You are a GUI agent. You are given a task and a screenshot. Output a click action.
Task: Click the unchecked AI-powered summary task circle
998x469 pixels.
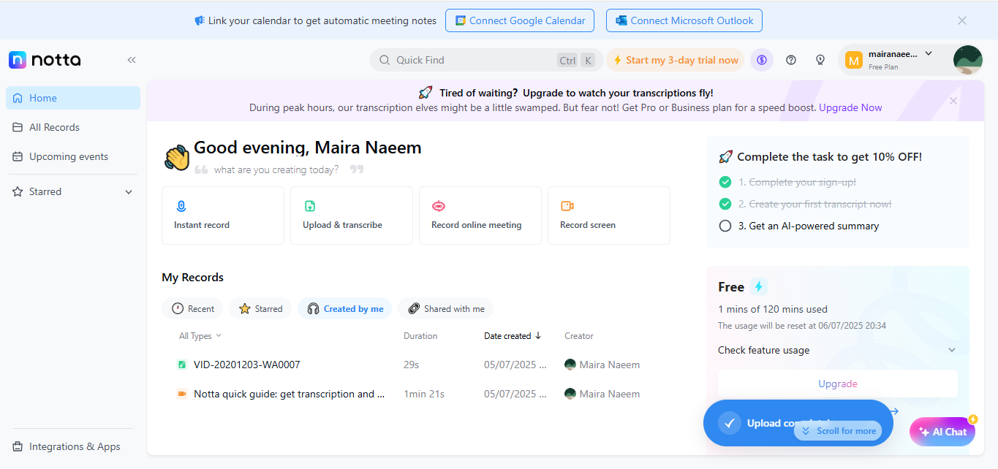[725, 226]
